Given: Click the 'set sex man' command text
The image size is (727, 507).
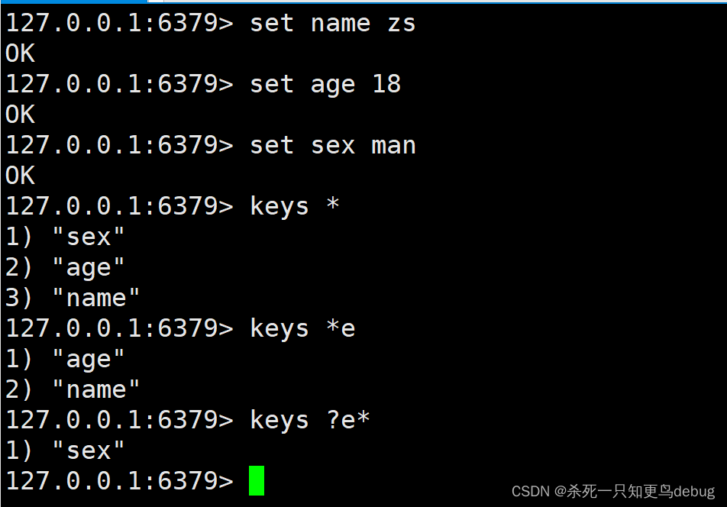Looking at the screenshot, I should (x=332, y=146).
